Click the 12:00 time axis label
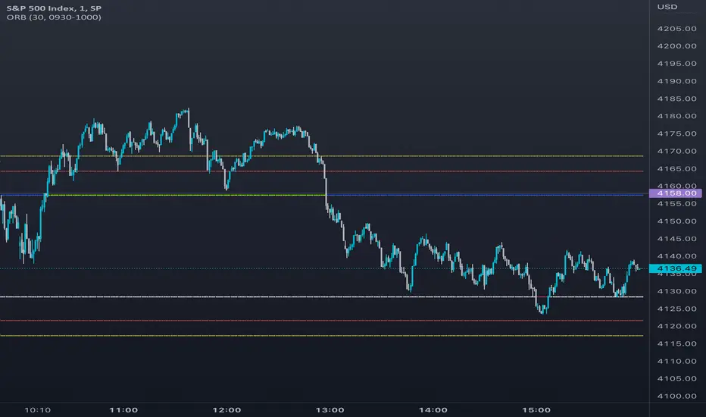 [227, 409]
